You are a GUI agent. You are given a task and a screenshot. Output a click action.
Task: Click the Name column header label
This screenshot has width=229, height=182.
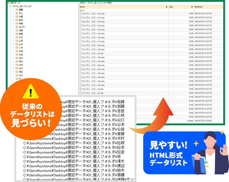82,7
